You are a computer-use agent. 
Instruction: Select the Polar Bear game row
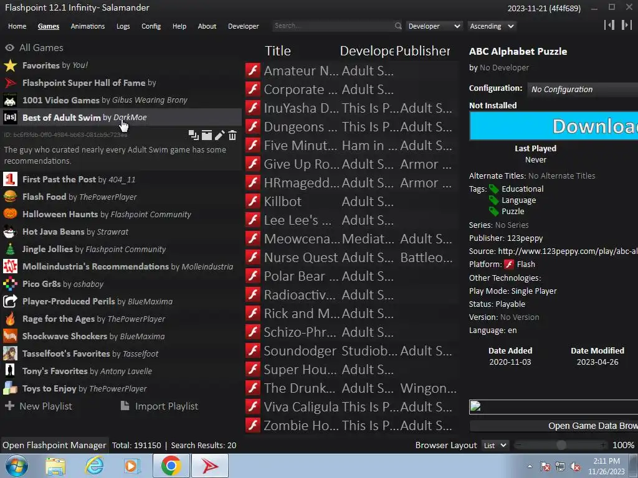coord(351,276)
